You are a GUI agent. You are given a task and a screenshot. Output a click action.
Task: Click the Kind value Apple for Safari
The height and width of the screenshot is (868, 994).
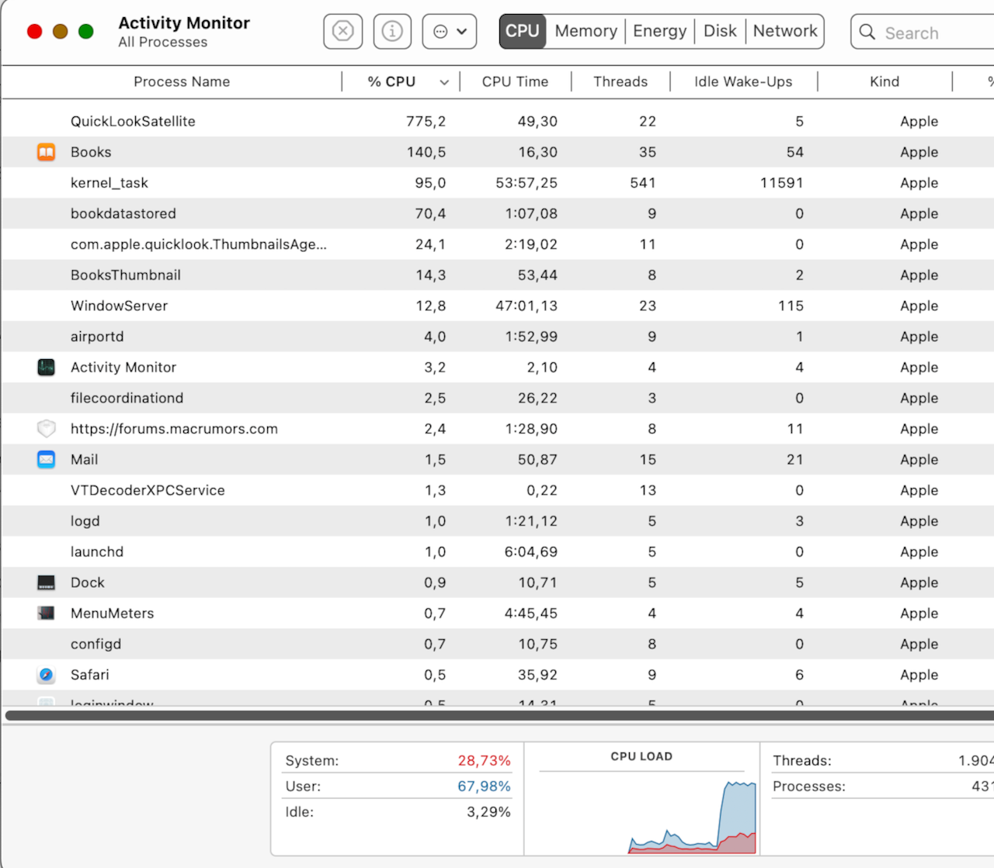pos(919,675)
